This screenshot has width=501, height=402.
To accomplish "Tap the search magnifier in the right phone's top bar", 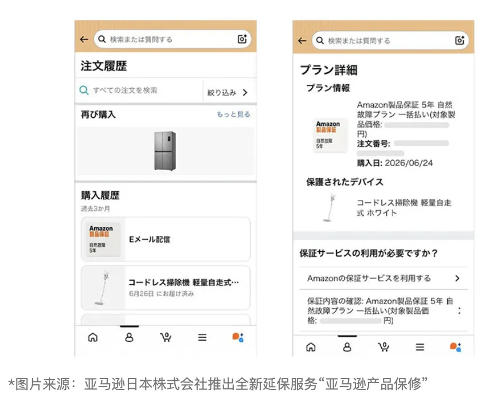I will coord(320,40).
